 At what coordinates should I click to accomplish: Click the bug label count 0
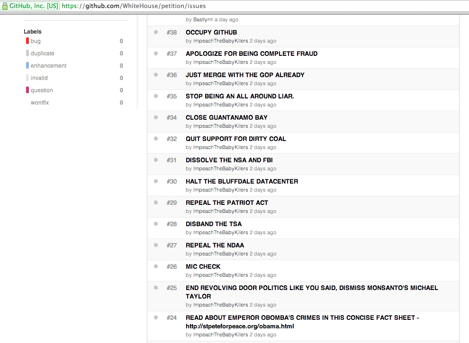(x=121, y=41)
